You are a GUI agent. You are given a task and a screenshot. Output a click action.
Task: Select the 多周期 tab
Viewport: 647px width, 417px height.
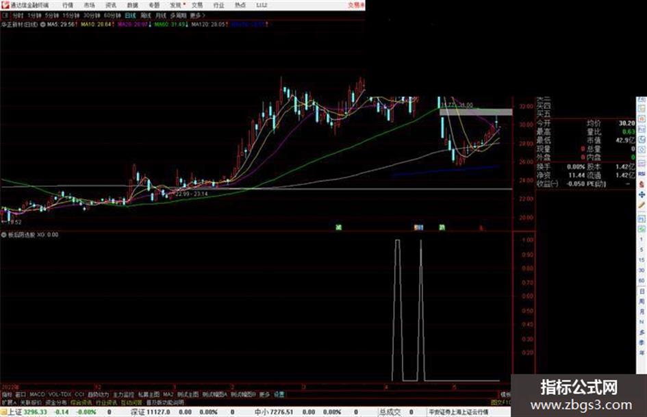[x=178, y=15]
